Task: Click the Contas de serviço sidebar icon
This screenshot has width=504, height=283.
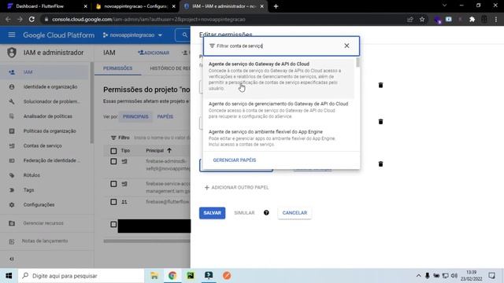Action: pos(12,145)
